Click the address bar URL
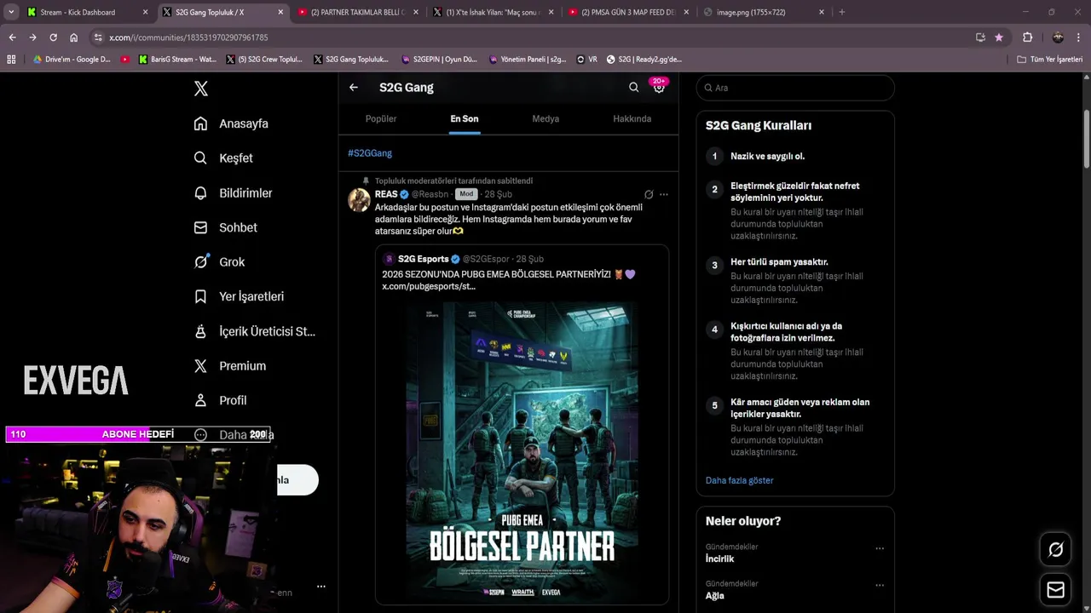The height and width of the screenshot is (613, 1091). tap(188, 37)
